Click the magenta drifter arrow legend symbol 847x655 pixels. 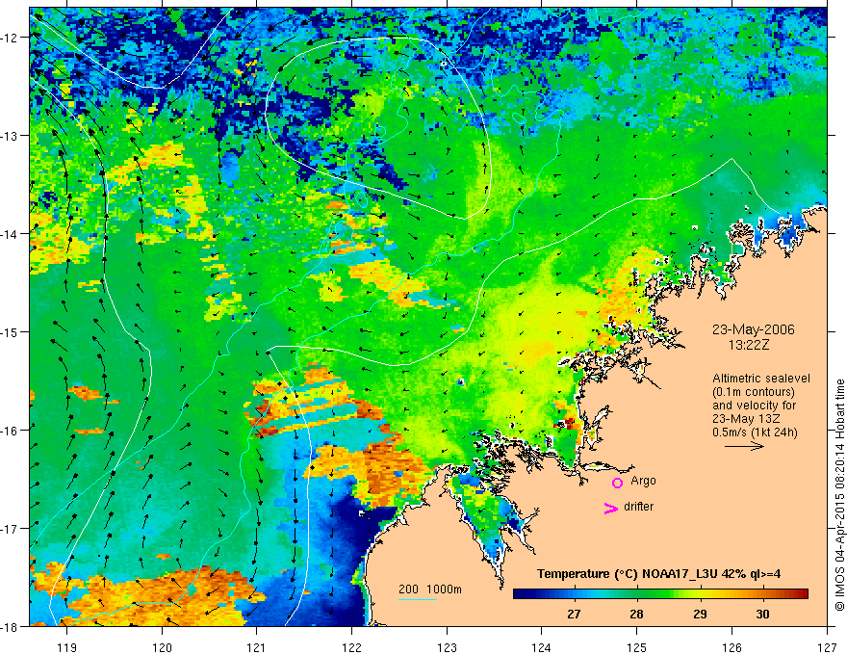click(x=610, y=508)
